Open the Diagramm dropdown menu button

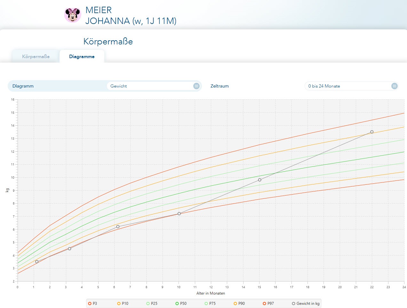point(196,86)
